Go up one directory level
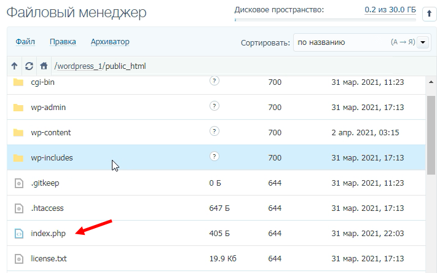 pos(14,66)
